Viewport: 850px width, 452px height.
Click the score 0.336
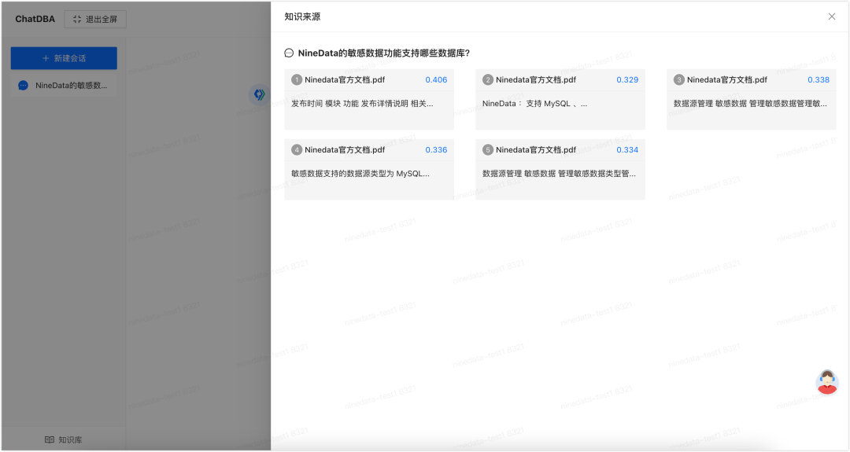tap(436, 150)
